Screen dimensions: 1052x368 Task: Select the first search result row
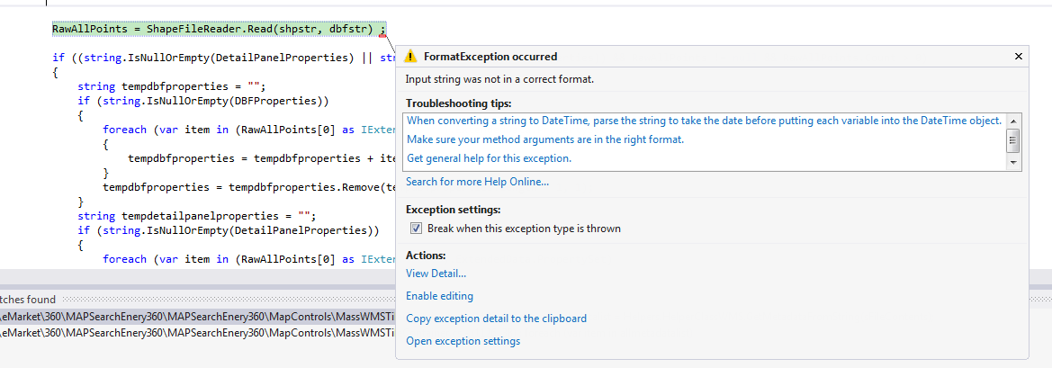coord(196,316)
